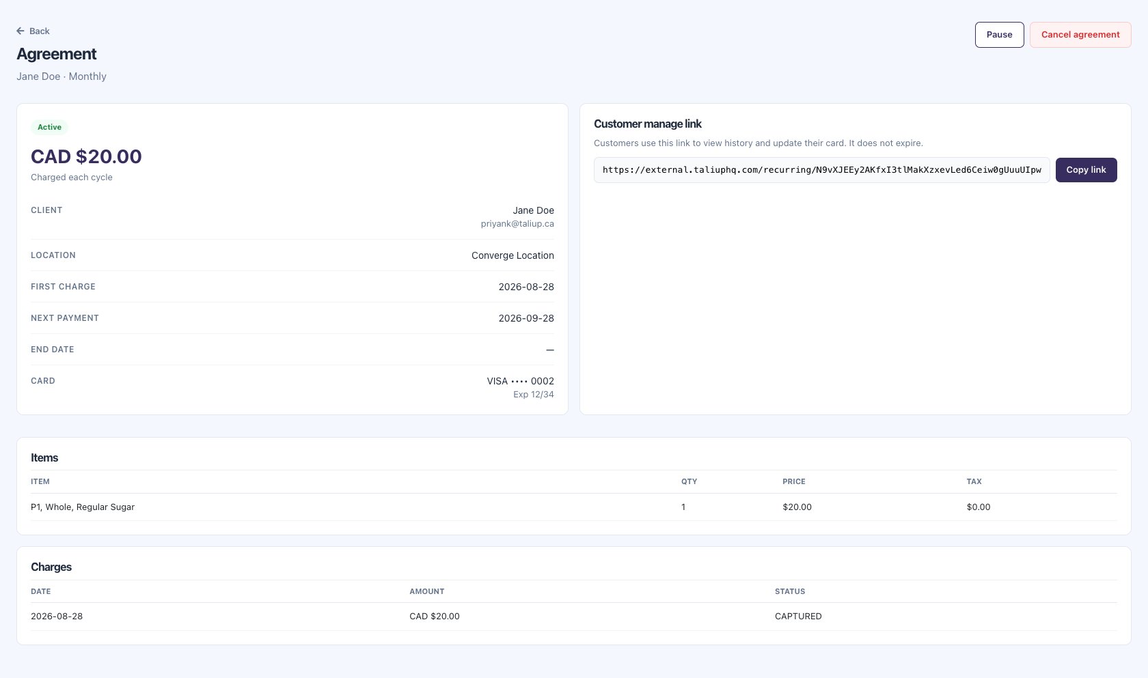1148x678 pixels.
Task: Pause the agreement
Action: (999, 35)
